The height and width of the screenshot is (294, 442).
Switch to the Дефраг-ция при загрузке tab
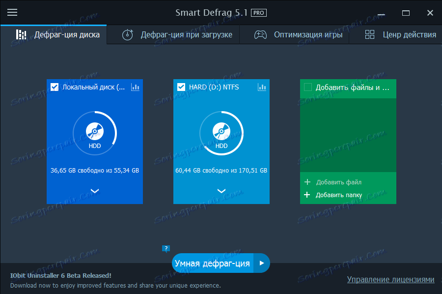173,34
